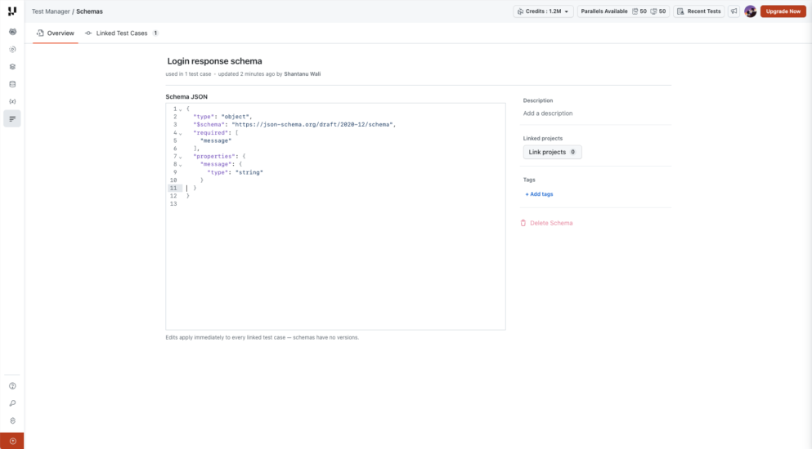
Task: Click the Upgrade Now button
Action: [783, 11]
